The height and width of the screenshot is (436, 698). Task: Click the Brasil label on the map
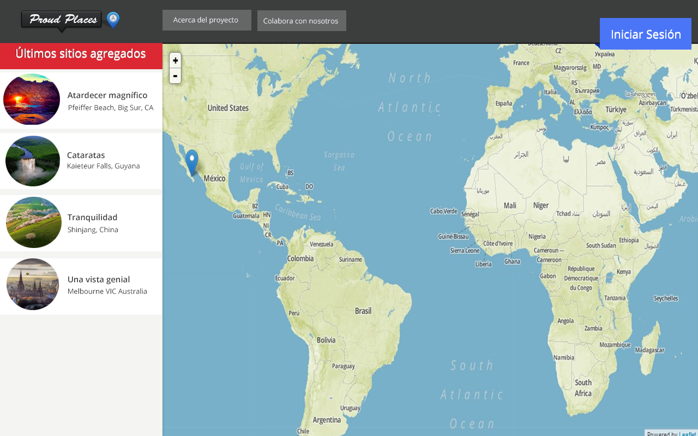[363, 311]
